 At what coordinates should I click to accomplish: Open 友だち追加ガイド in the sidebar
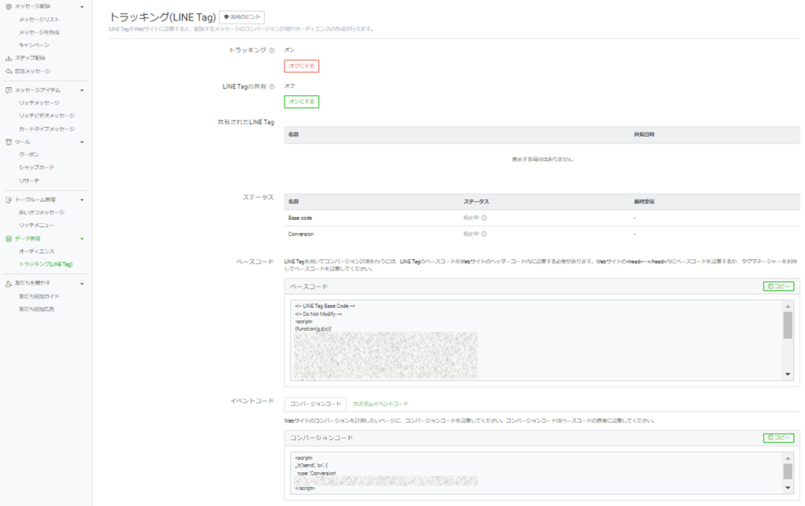(x=39, y=297)
